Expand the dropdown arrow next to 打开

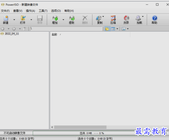pyautogui.click(x=31, y=20)
